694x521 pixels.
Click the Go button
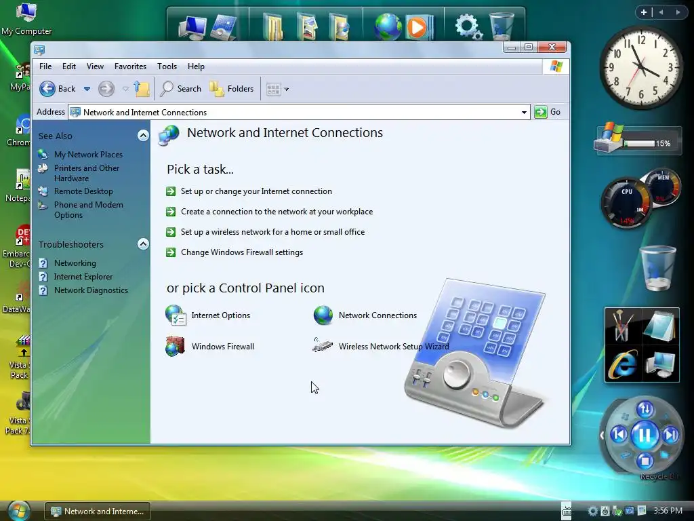pyautogui.click(x=548, y=112)
